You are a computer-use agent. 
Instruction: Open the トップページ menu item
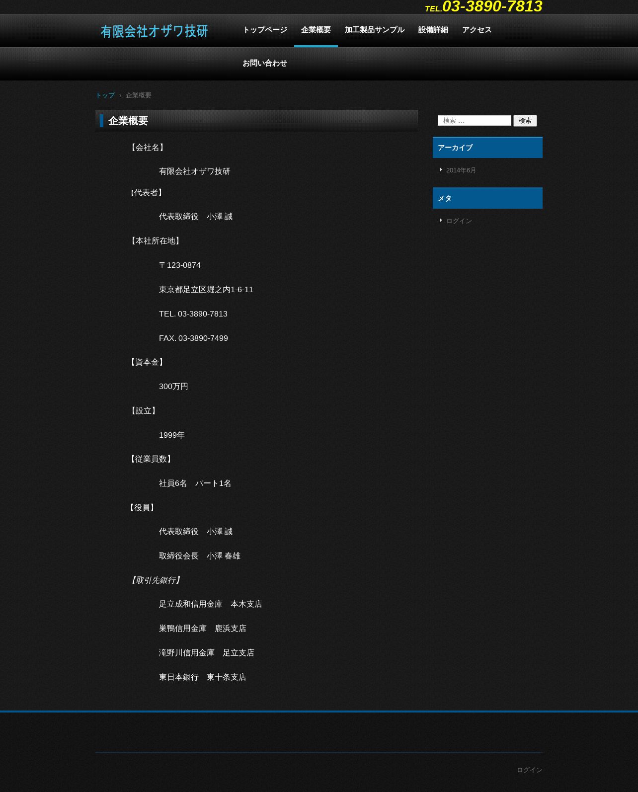coord(265,30)
